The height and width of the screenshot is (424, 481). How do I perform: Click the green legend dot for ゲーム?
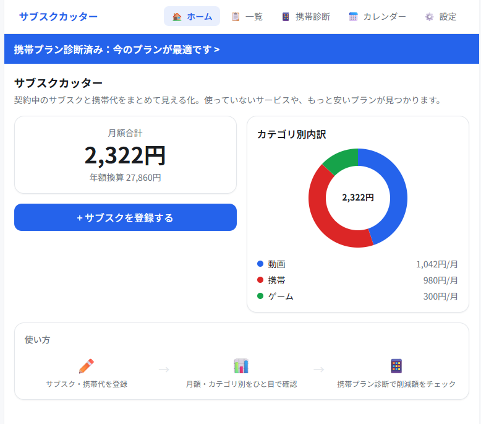pos(260,296)
